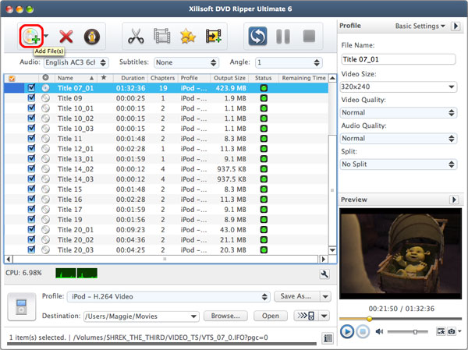Click the star column header

[x=104, y=78]
